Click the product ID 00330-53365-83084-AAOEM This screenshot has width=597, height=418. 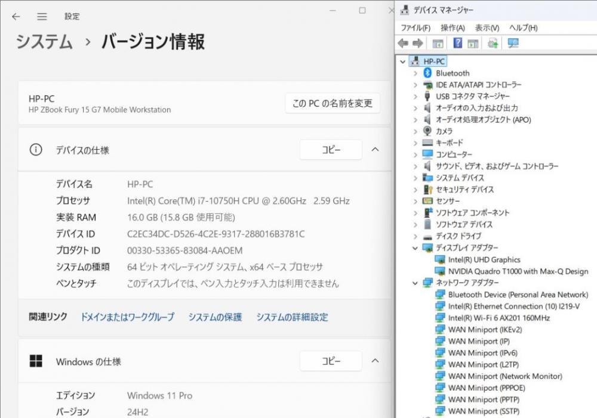pos(184,250)
